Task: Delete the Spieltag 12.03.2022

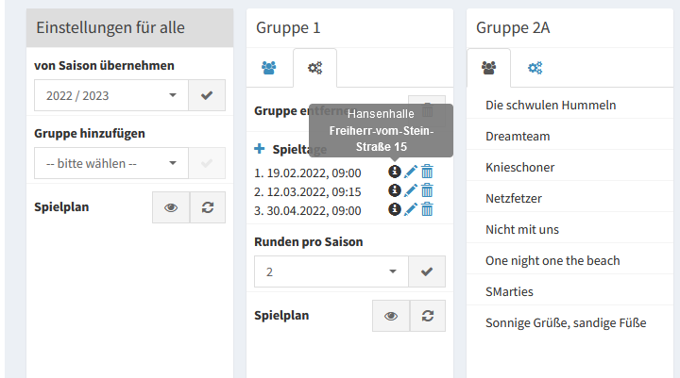Action: (427, 190)
